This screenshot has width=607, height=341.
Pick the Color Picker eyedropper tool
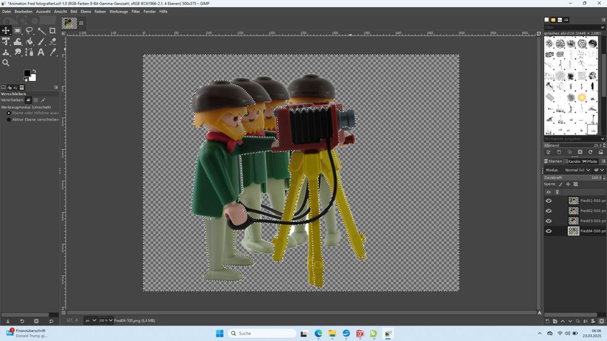point(53,52)
